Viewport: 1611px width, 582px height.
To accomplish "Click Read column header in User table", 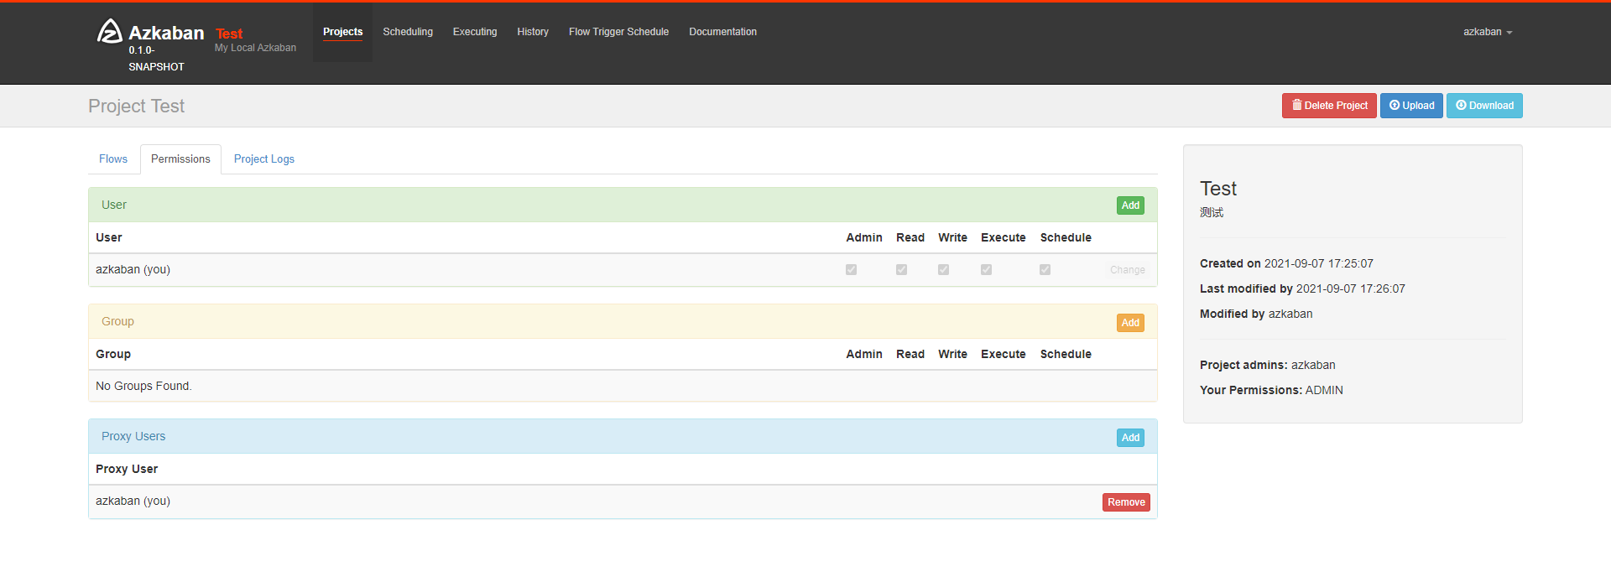I will [x=910, y=237].
